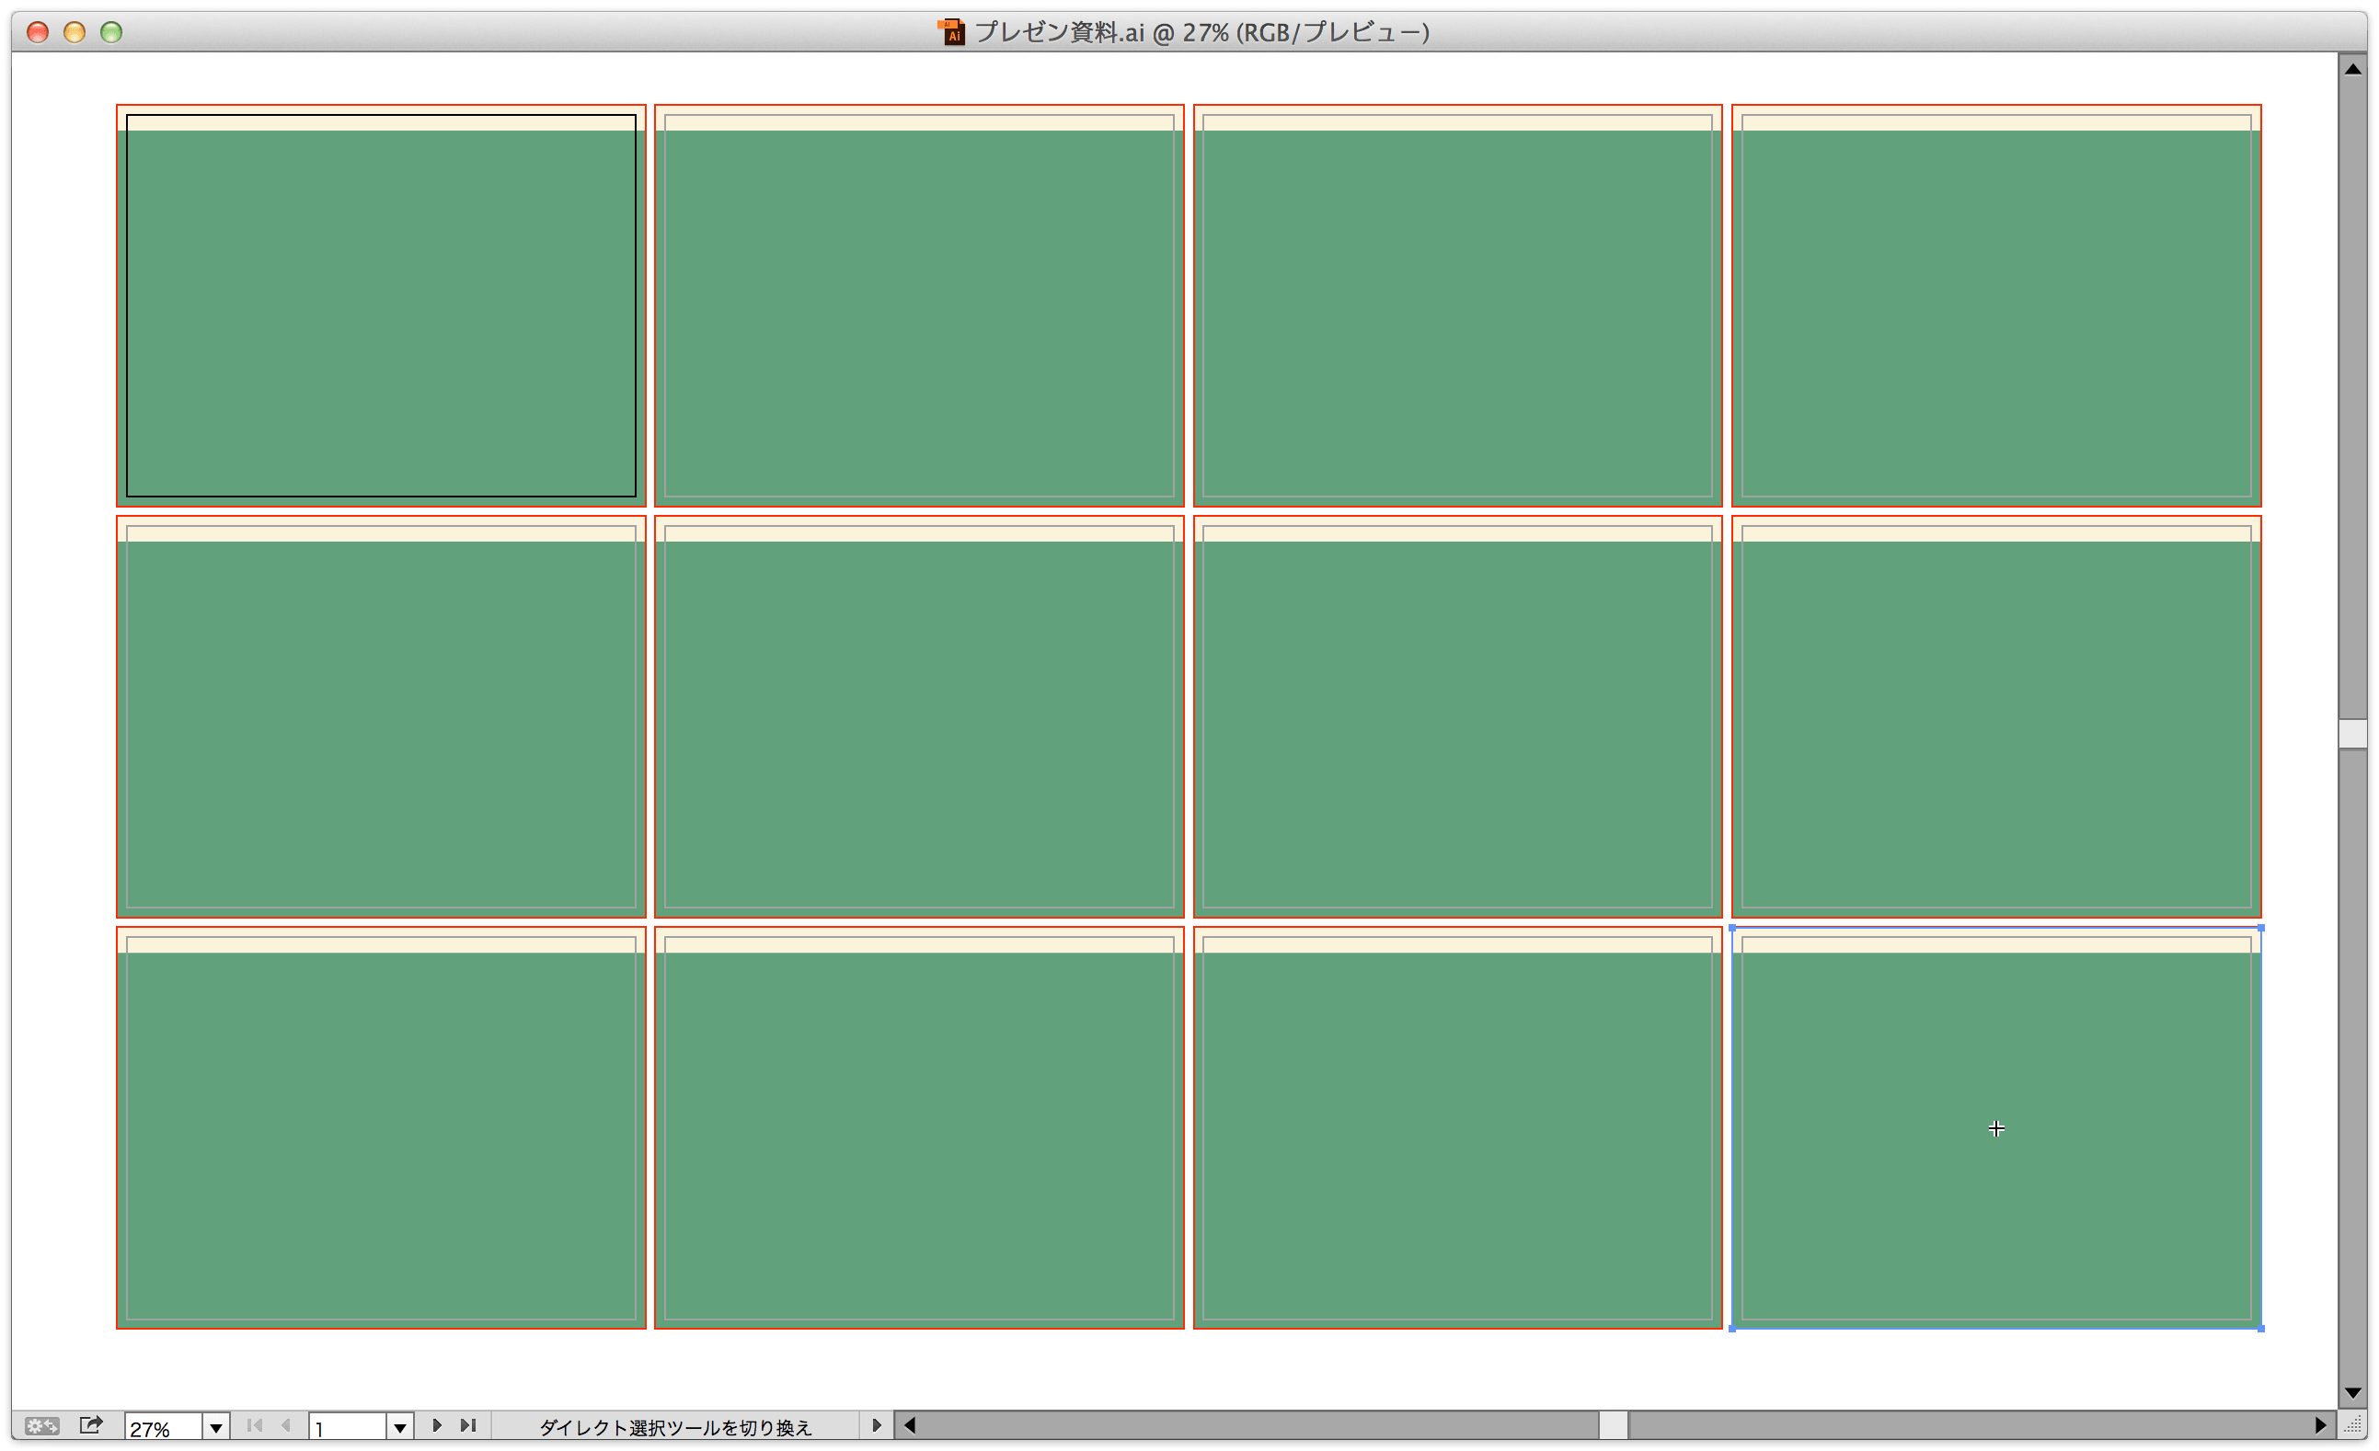2379x1451 pixels.
Task: Click the vertical scrollbar down arrow
Action: click(2353, 1393)
